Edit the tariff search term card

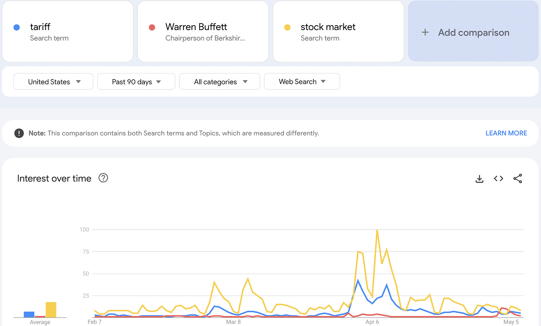tap(68, 32)
